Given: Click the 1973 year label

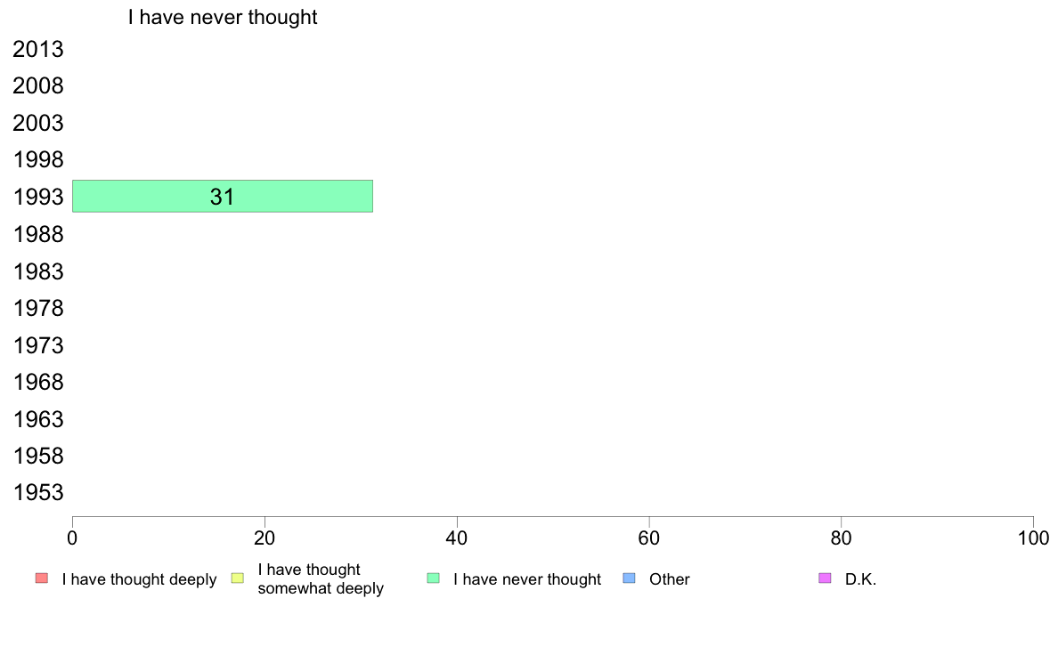Looking at the screenshot, I should [38, 345].
